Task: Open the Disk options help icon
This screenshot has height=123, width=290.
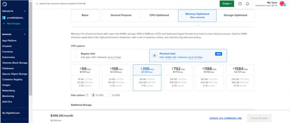Action: point(87,95)
